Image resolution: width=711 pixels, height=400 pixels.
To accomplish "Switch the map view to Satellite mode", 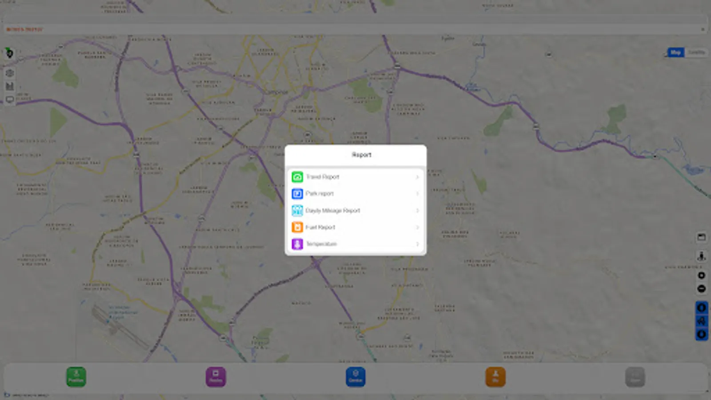I will pyautogui.click(x=696, y=52).
